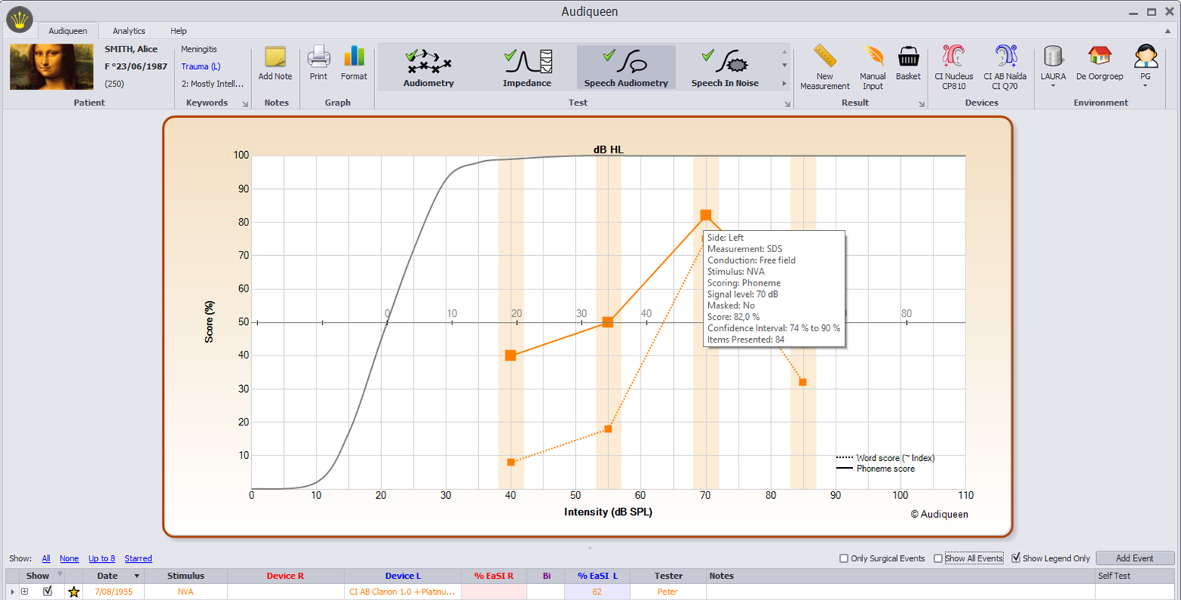The width and height of the screenshot is (1181, 600).
Task: Enable Only Surgical Events
Action: point(843,558)
